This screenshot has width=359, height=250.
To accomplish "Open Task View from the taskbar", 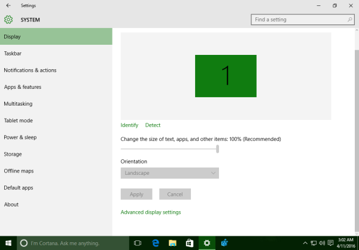I will [x=138, y=243].
